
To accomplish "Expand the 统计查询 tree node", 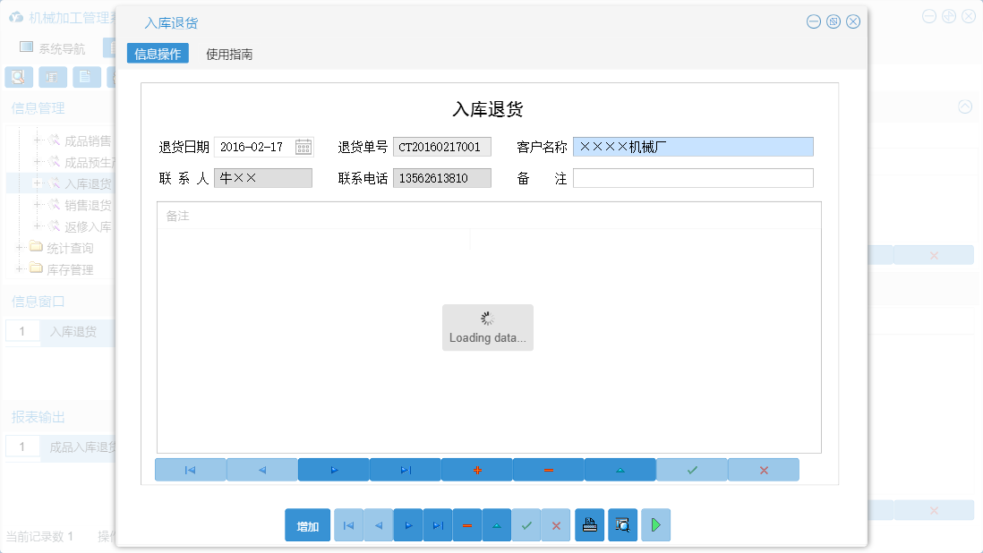I will pos(21,250).
